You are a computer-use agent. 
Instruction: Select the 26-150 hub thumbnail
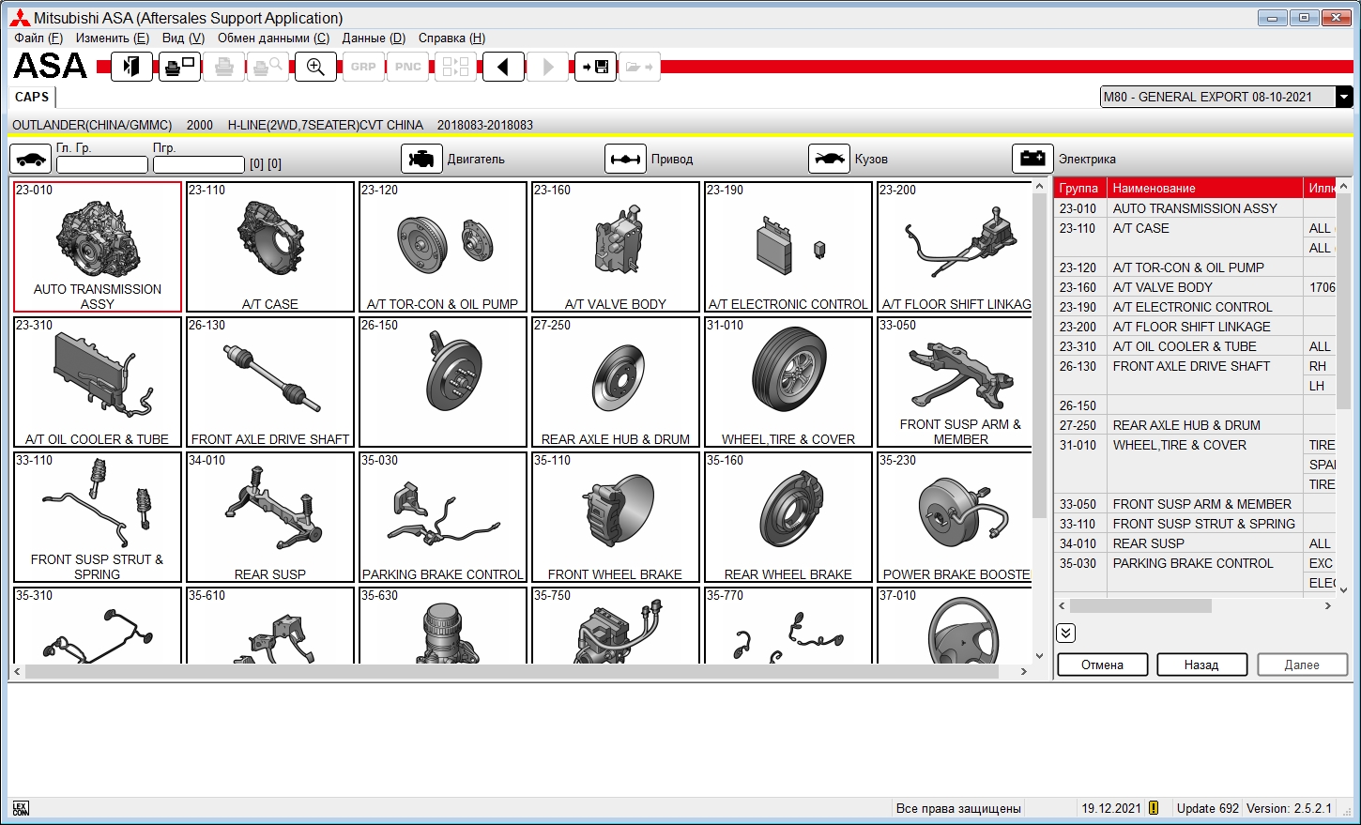click(443, 382)
